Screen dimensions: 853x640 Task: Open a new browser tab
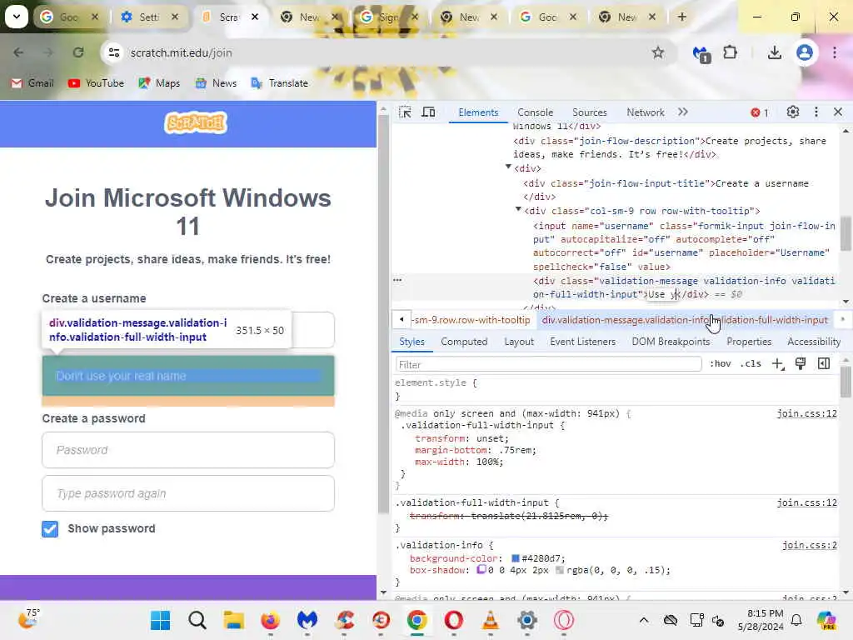pyautogui.click(x=681, y=17)
